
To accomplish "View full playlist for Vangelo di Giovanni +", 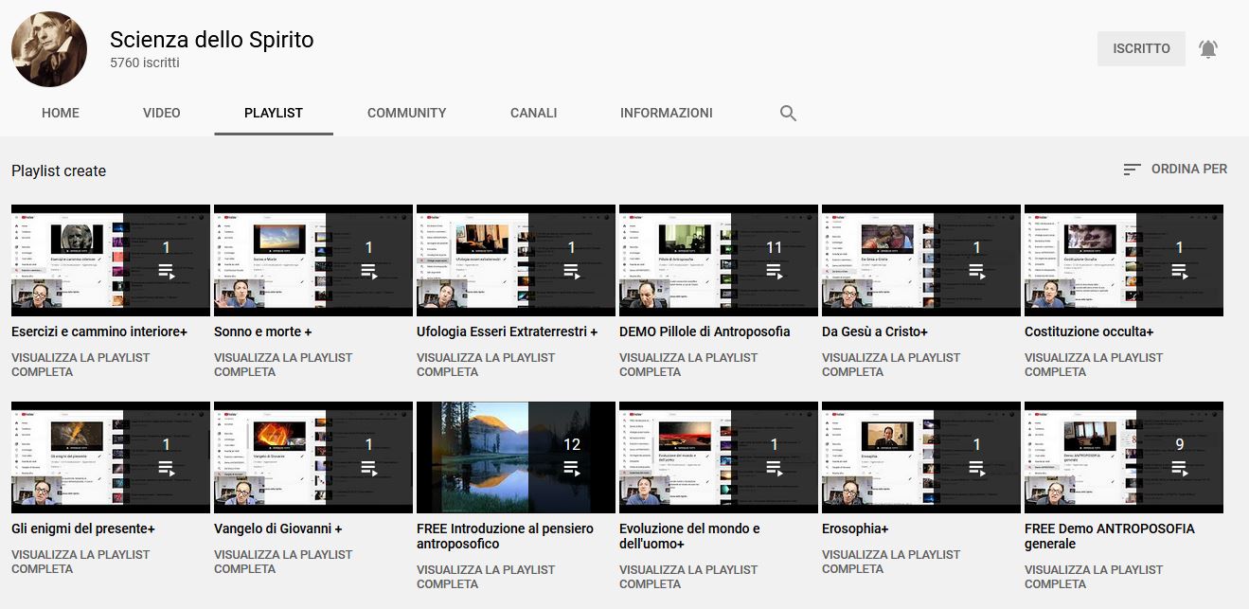I will pos(282,562).
